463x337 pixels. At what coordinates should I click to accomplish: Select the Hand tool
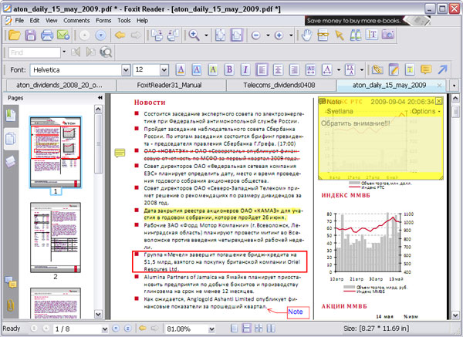pos(307,35)
